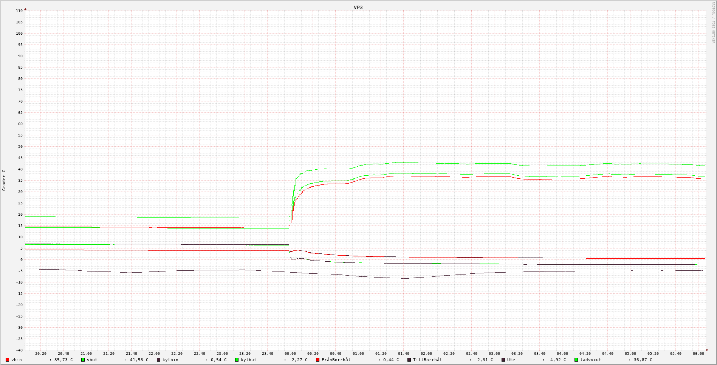Viewport: 717px width, 365px height.
Task: Click the VP3 chart title
Action: tap(358, 7)
